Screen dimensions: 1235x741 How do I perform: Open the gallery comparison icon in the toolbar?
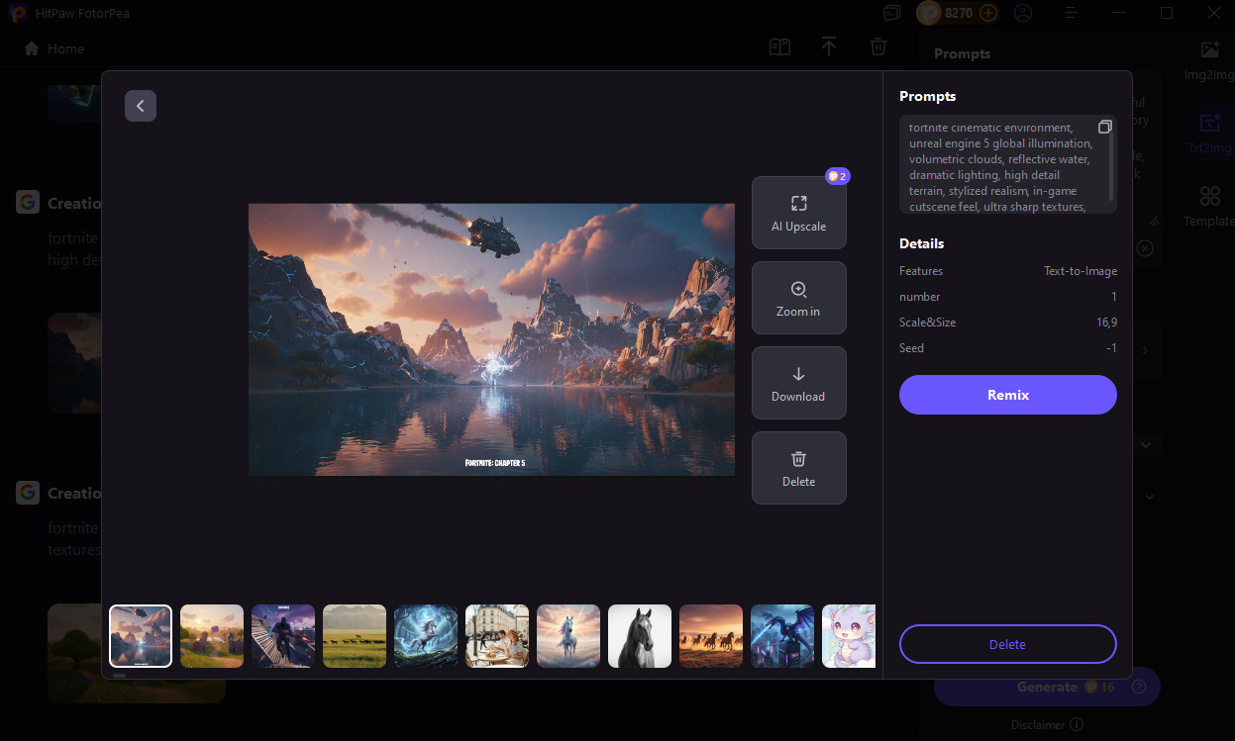779,46
